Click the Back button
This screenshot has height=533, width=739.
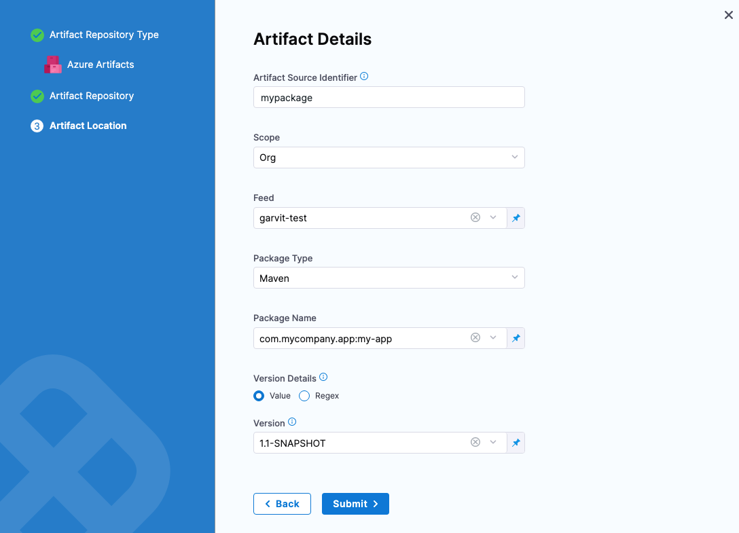282,504
